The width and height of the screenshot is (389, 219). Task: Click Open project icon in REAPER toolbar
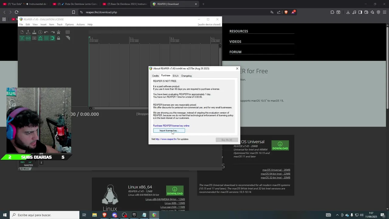28,32
